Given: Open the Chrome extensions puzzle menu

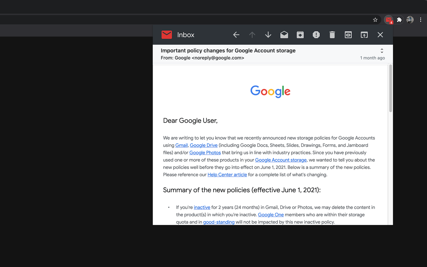Looking at the screenshot, I should pyautogui.click(x=399, y=20).
